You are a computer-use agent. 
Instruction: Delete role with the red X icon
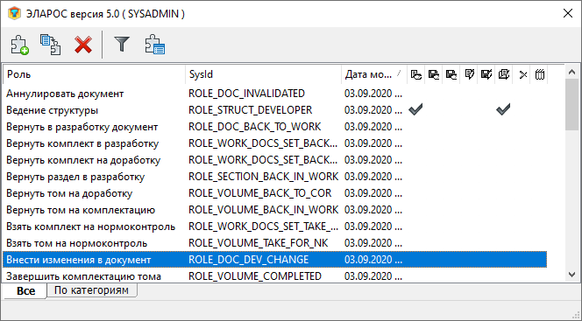point(83,45)
